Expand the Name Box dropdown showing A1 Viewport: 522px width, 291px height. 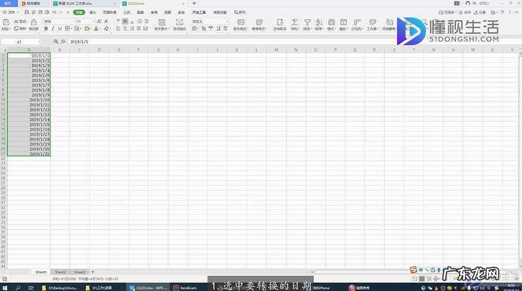point(39,42)
